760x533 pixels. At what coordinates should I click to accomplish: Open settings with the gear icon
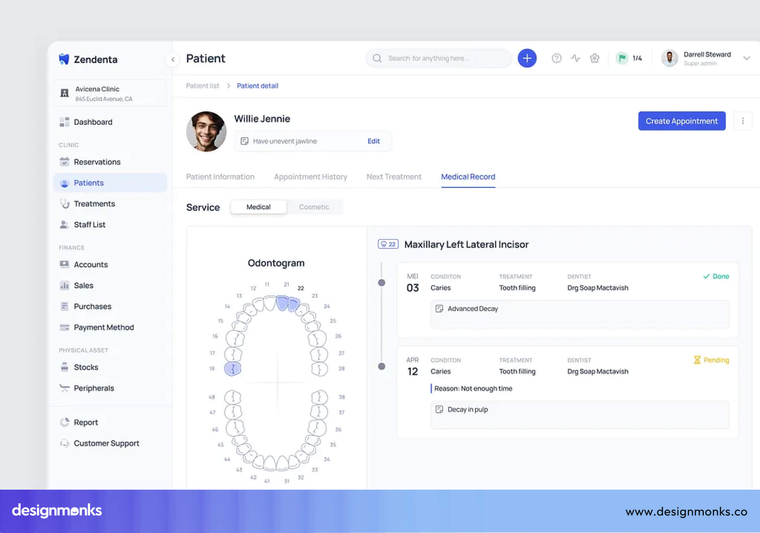point(595,58)
